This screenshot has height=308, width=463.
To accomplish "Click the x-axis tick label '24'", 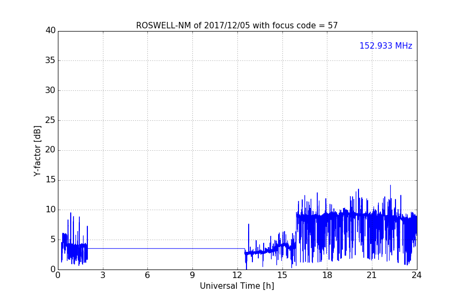I will 416,275.
